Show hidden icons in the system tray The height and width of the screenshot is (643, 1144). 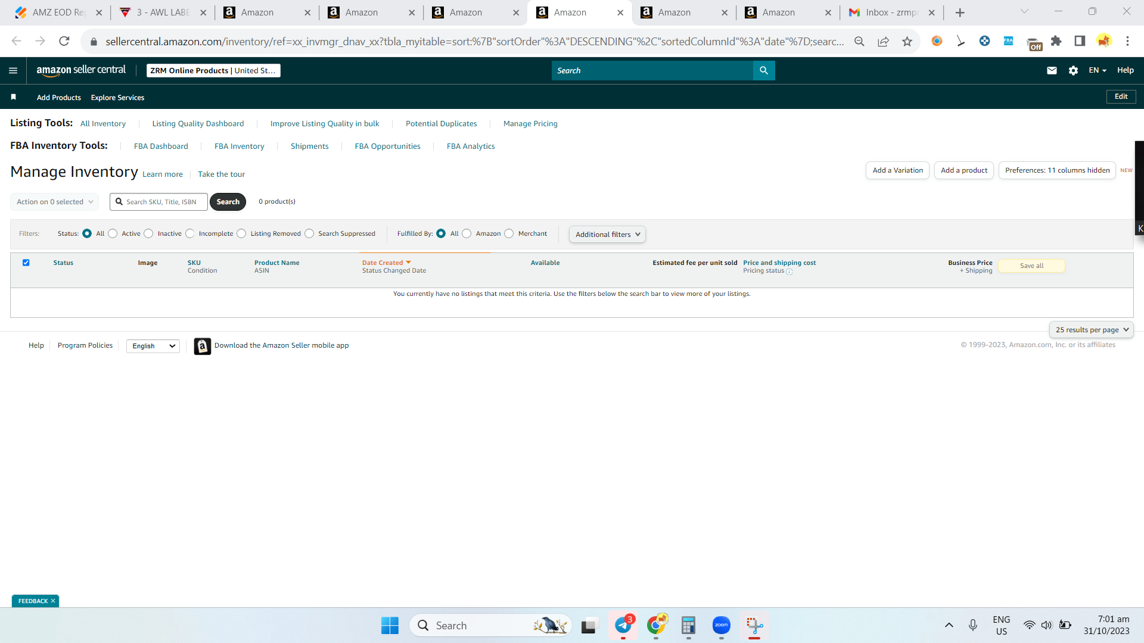(x=949, y=625)
